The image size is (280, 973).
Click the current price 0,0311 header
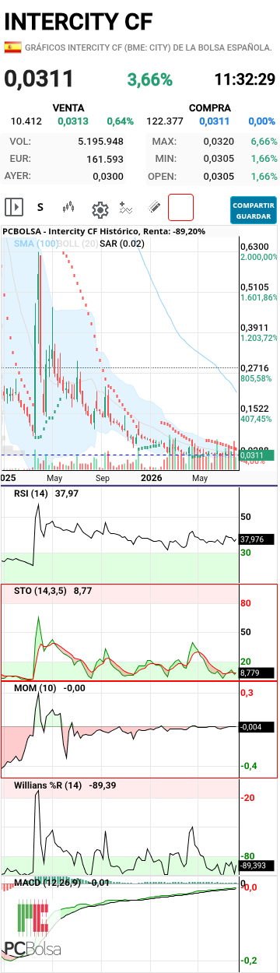[40, 79]
